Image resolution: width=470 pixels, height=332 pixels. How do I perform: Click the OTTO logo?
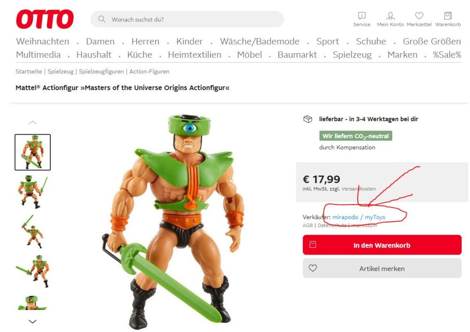click(45, 19)
